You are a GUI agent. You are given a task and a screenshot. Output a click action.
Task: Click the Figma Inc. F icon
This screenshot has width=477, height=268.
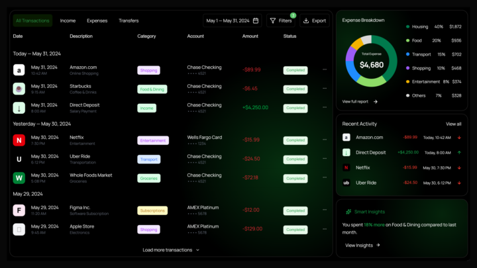point(19,210)
